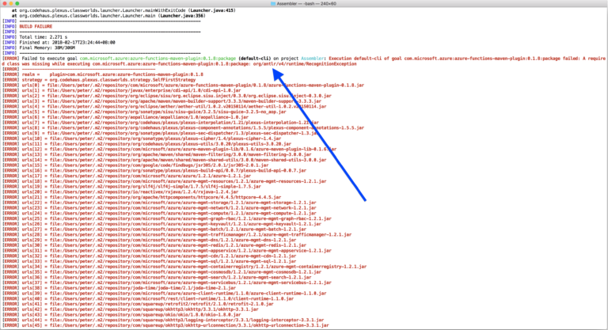Click the urls[9] plexus-sec-dispatcher line
Screen dimensions: 608x330
pos(161,134)
